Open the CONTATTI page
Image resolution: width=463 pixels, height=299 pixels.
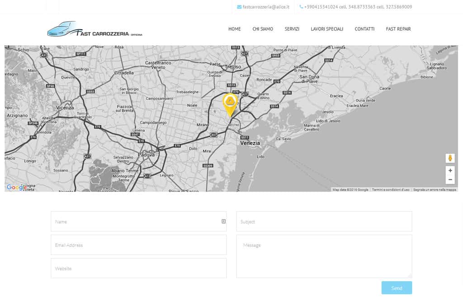364,29
